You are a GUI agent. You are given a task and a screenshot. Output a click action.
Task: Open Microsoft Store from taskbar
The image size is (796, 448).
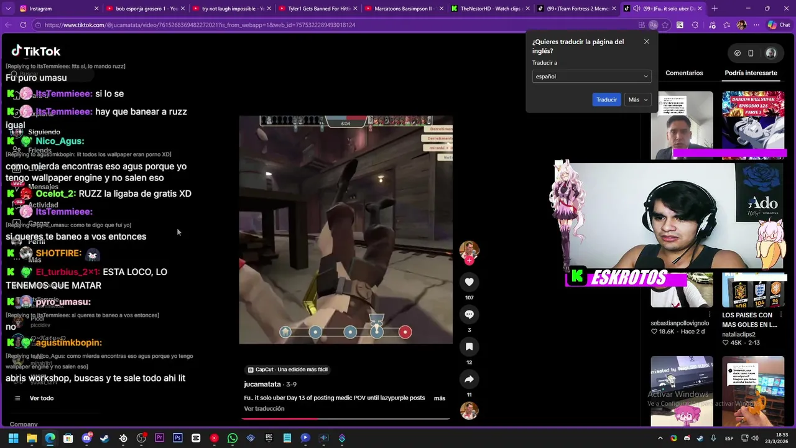pos(68,438)
